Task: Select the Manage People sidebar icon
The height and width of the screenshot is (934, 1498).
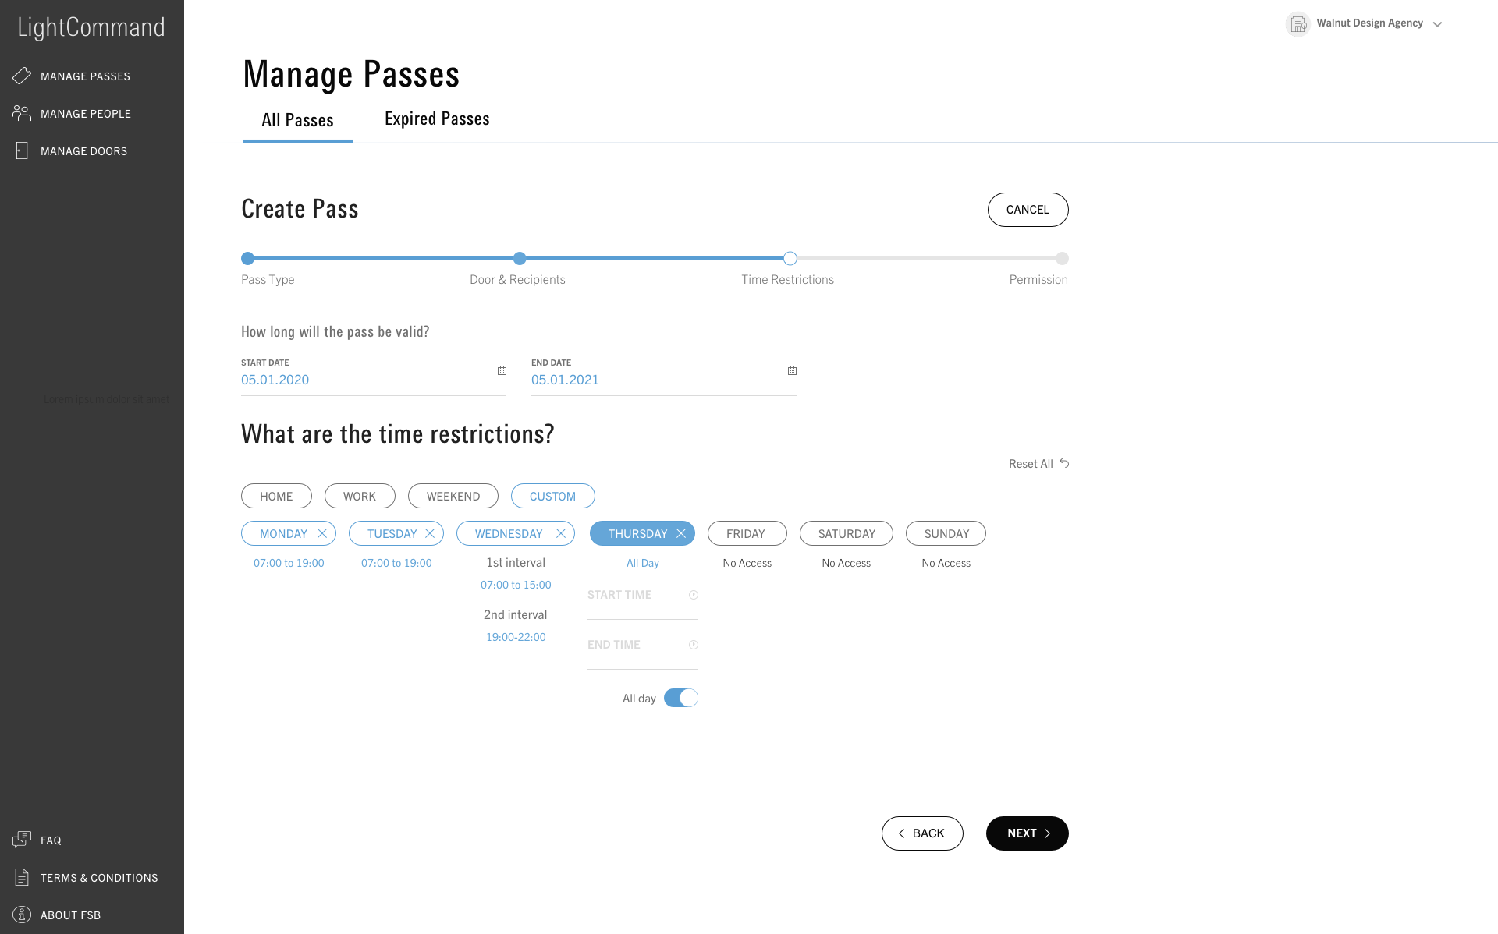Action: tap(22, 112)
